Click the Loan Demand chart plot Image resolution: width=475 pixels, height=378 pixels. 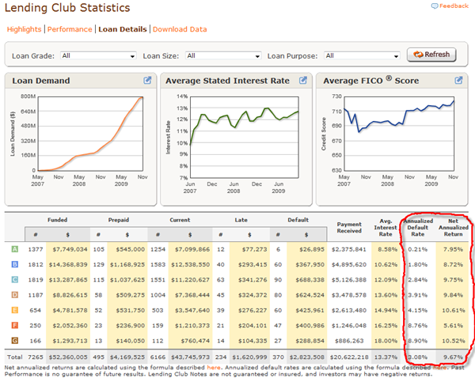coord(90,134)
